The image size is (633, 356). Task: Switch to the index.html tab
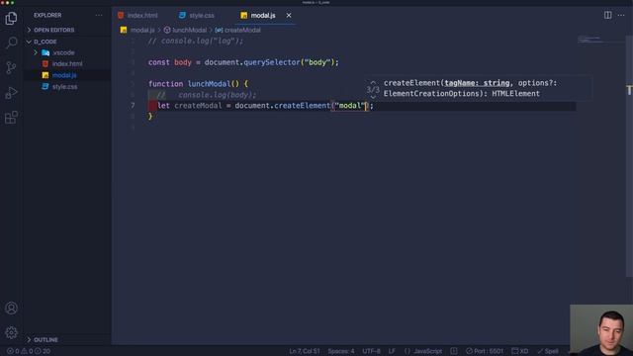click(137, 16)
